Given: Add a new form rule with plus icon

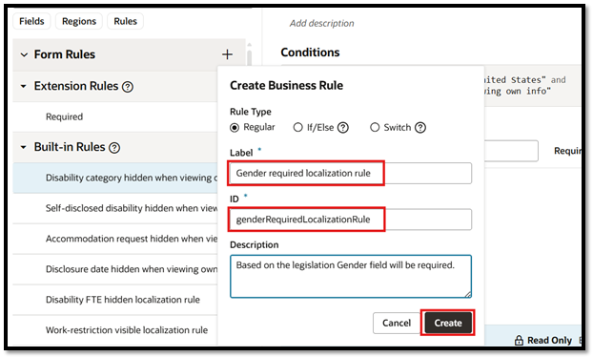Looking at the screenshot, I should click(227, 54).
